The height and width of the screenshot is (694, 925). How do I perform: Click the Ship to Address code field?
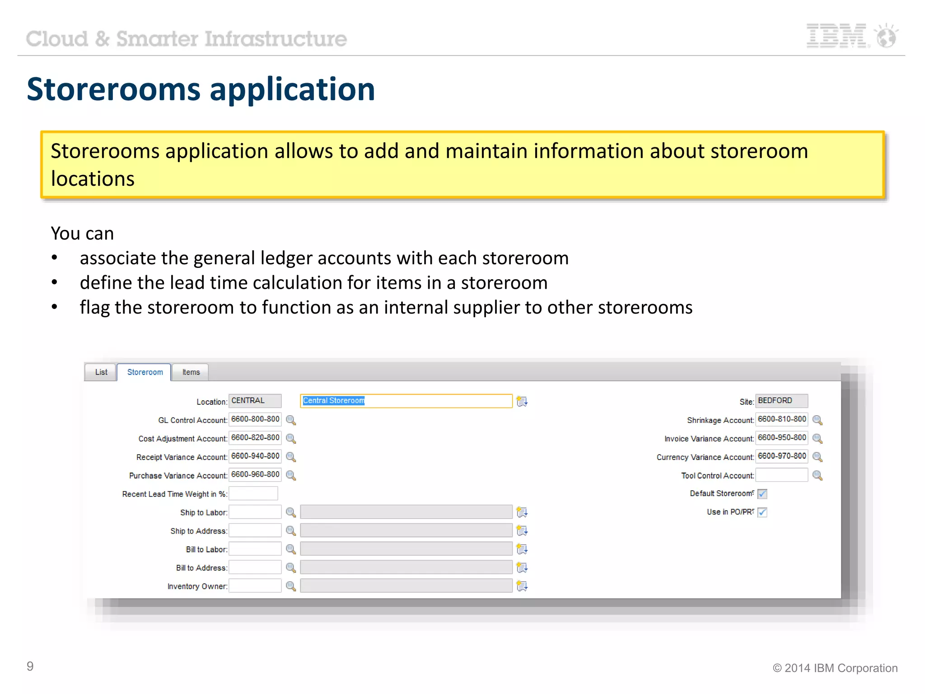pyautogui.click(x=255, y=530)
